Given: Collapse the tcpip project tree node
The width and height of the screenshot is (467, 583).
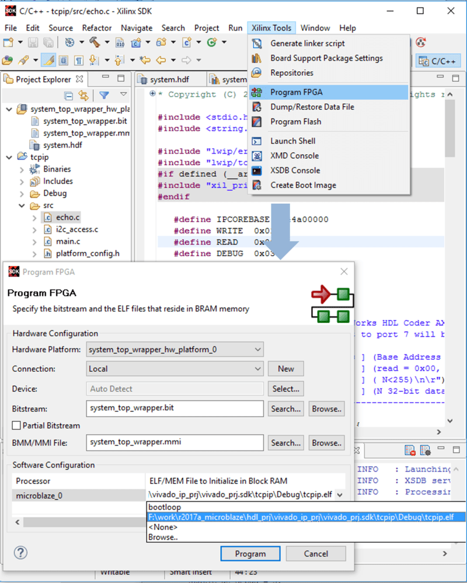Looking at the screenshot, I should (9, 158).
